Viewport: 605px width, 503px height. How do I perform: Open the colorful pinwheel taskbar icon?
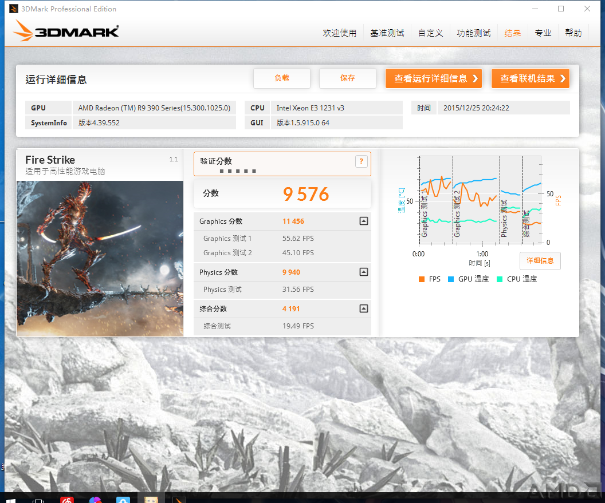pos(95,500)
